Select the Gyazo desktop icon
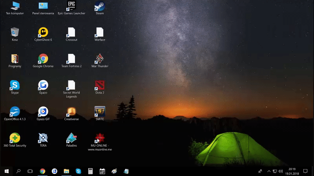 click(43, 87)
